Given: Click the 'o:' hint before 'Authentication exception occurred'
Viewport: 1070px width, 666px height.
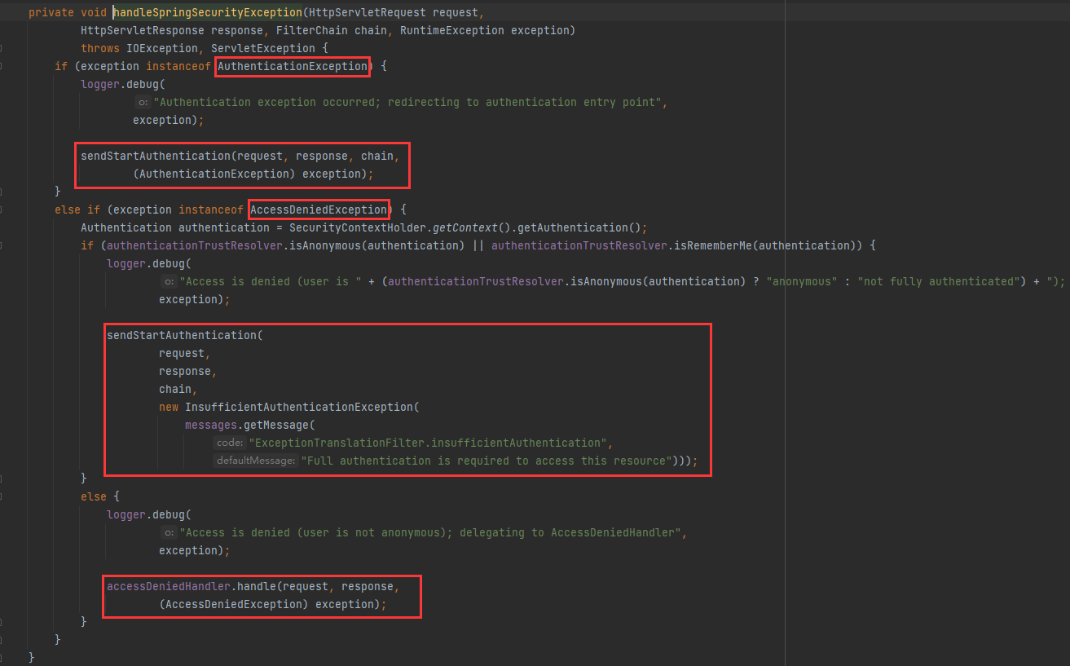Looking at the screenshot, I should (x=143, y=102).
